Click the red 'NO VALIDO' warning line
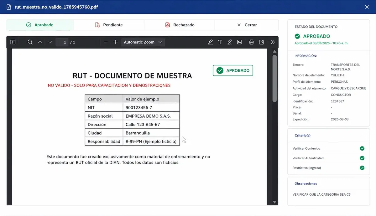 [x=109, y=85]
